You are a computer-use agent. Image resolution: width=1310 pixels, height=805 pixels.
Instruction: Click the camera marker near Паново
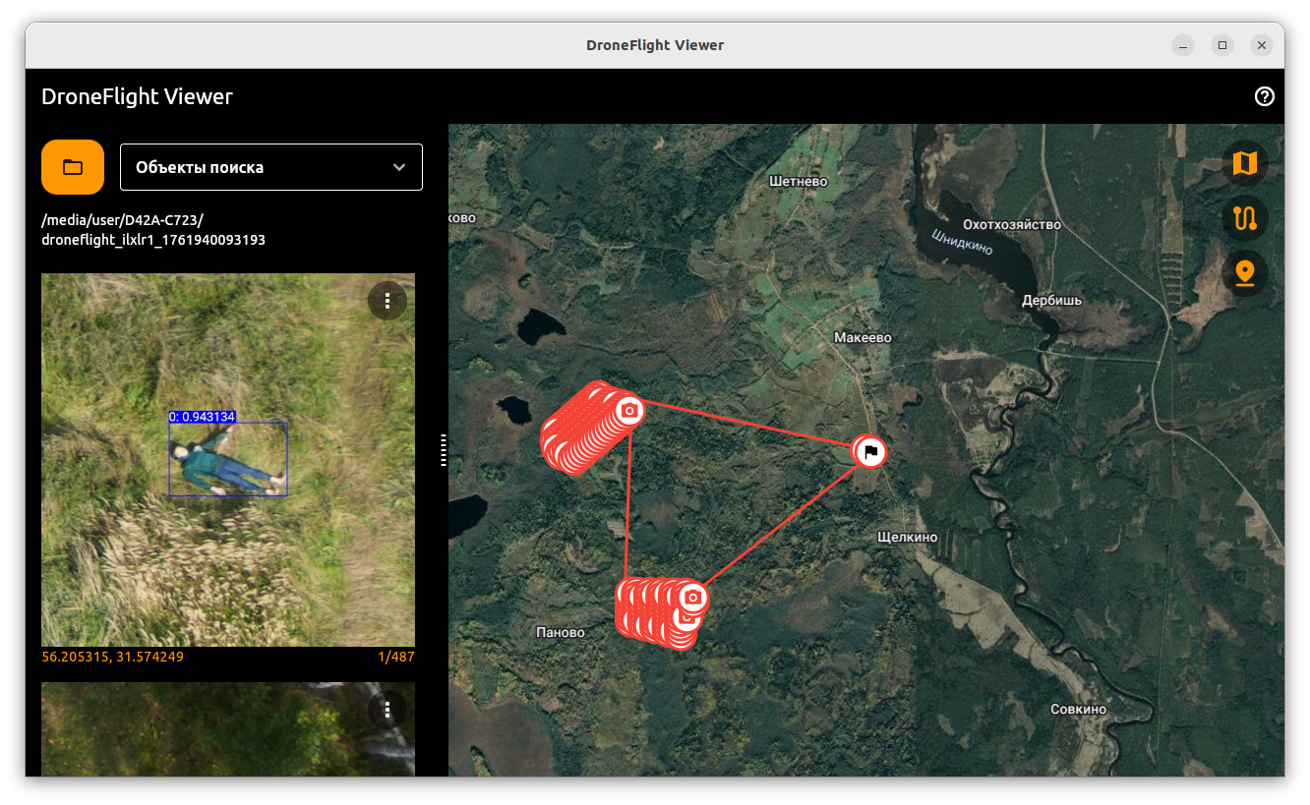pyautogui.click(x=693, y=597)
